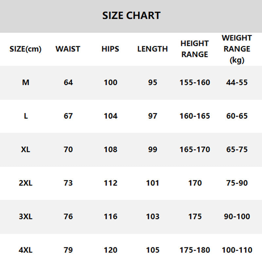Viewport: 262px width, 262px height.
Task: Select the L size row label
Action: click(x=26, y=116)
